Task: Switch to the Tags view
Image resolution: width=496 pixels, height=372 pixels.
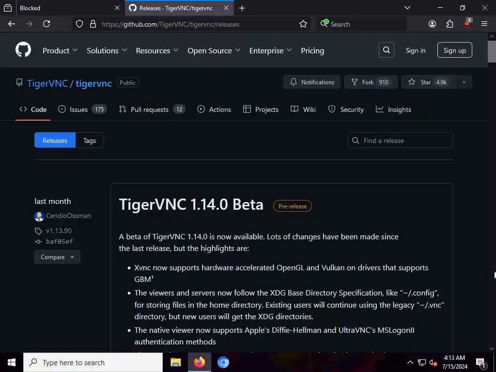Action: 90,140
